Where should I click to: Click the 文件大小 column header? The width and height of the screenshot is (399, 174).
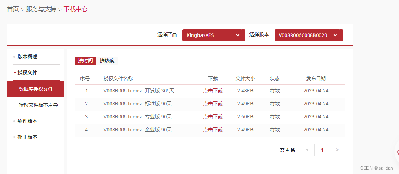pyautogui.click(x=245, y=79)
